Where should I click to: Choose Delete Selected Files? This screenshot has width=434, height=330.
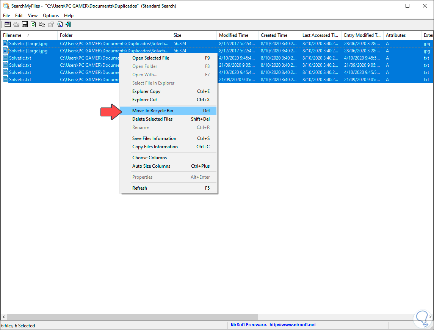click(169, 119)
